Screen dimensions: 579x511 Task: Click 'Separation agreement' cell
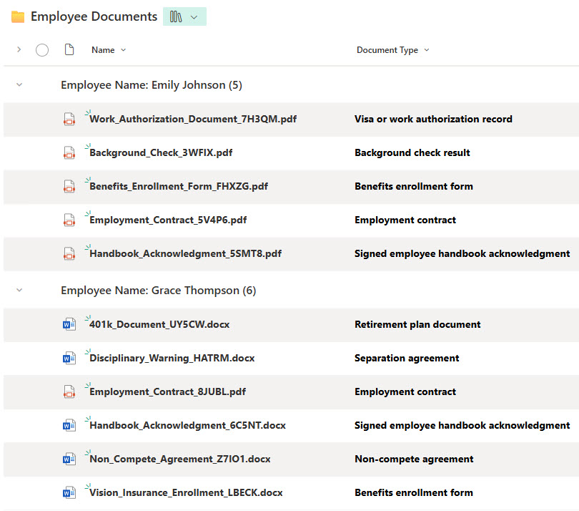pyautogui.click(x=407, y=358)
